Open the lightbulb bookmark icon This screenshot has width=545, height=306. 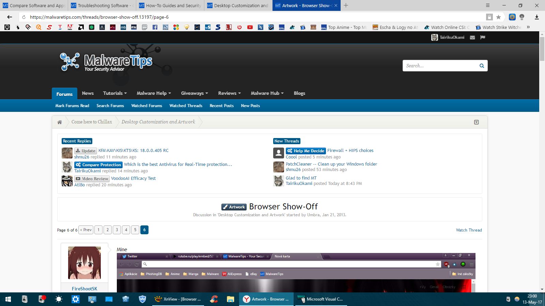pos(187,27)
